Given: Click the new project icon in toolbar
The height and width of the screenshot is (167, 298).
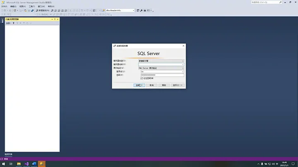Looking at the screenshot, I should [15, 10].
